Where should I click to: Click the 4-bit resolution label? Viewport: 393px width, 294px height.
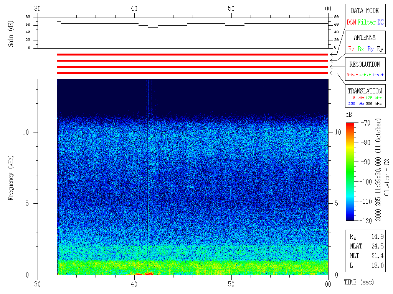coord(366,75)
